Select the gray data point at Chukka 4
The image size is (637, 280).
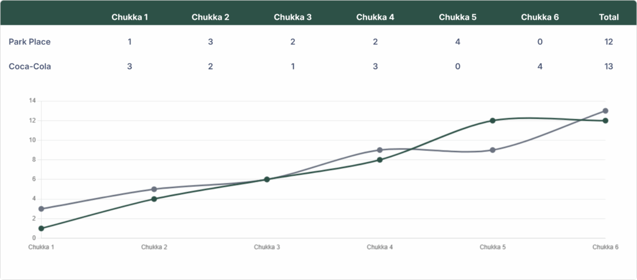tap(379, 150)
